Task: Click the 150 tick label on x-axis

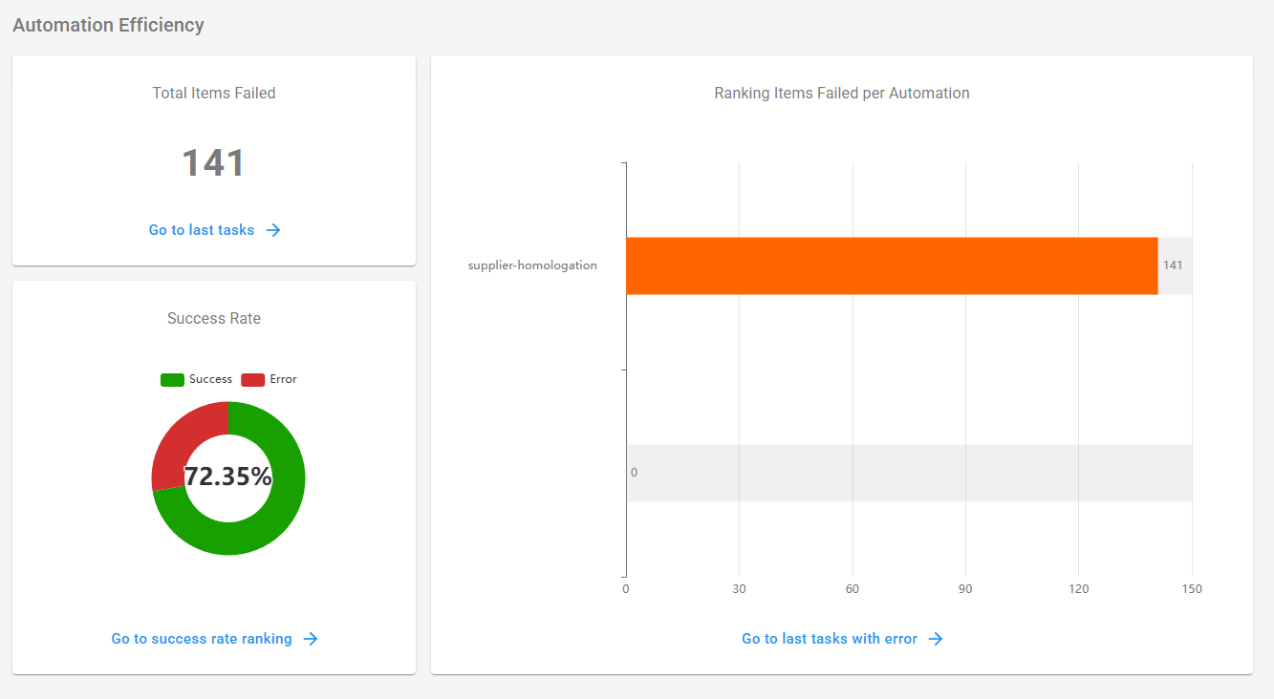Action: [1192, 589]
